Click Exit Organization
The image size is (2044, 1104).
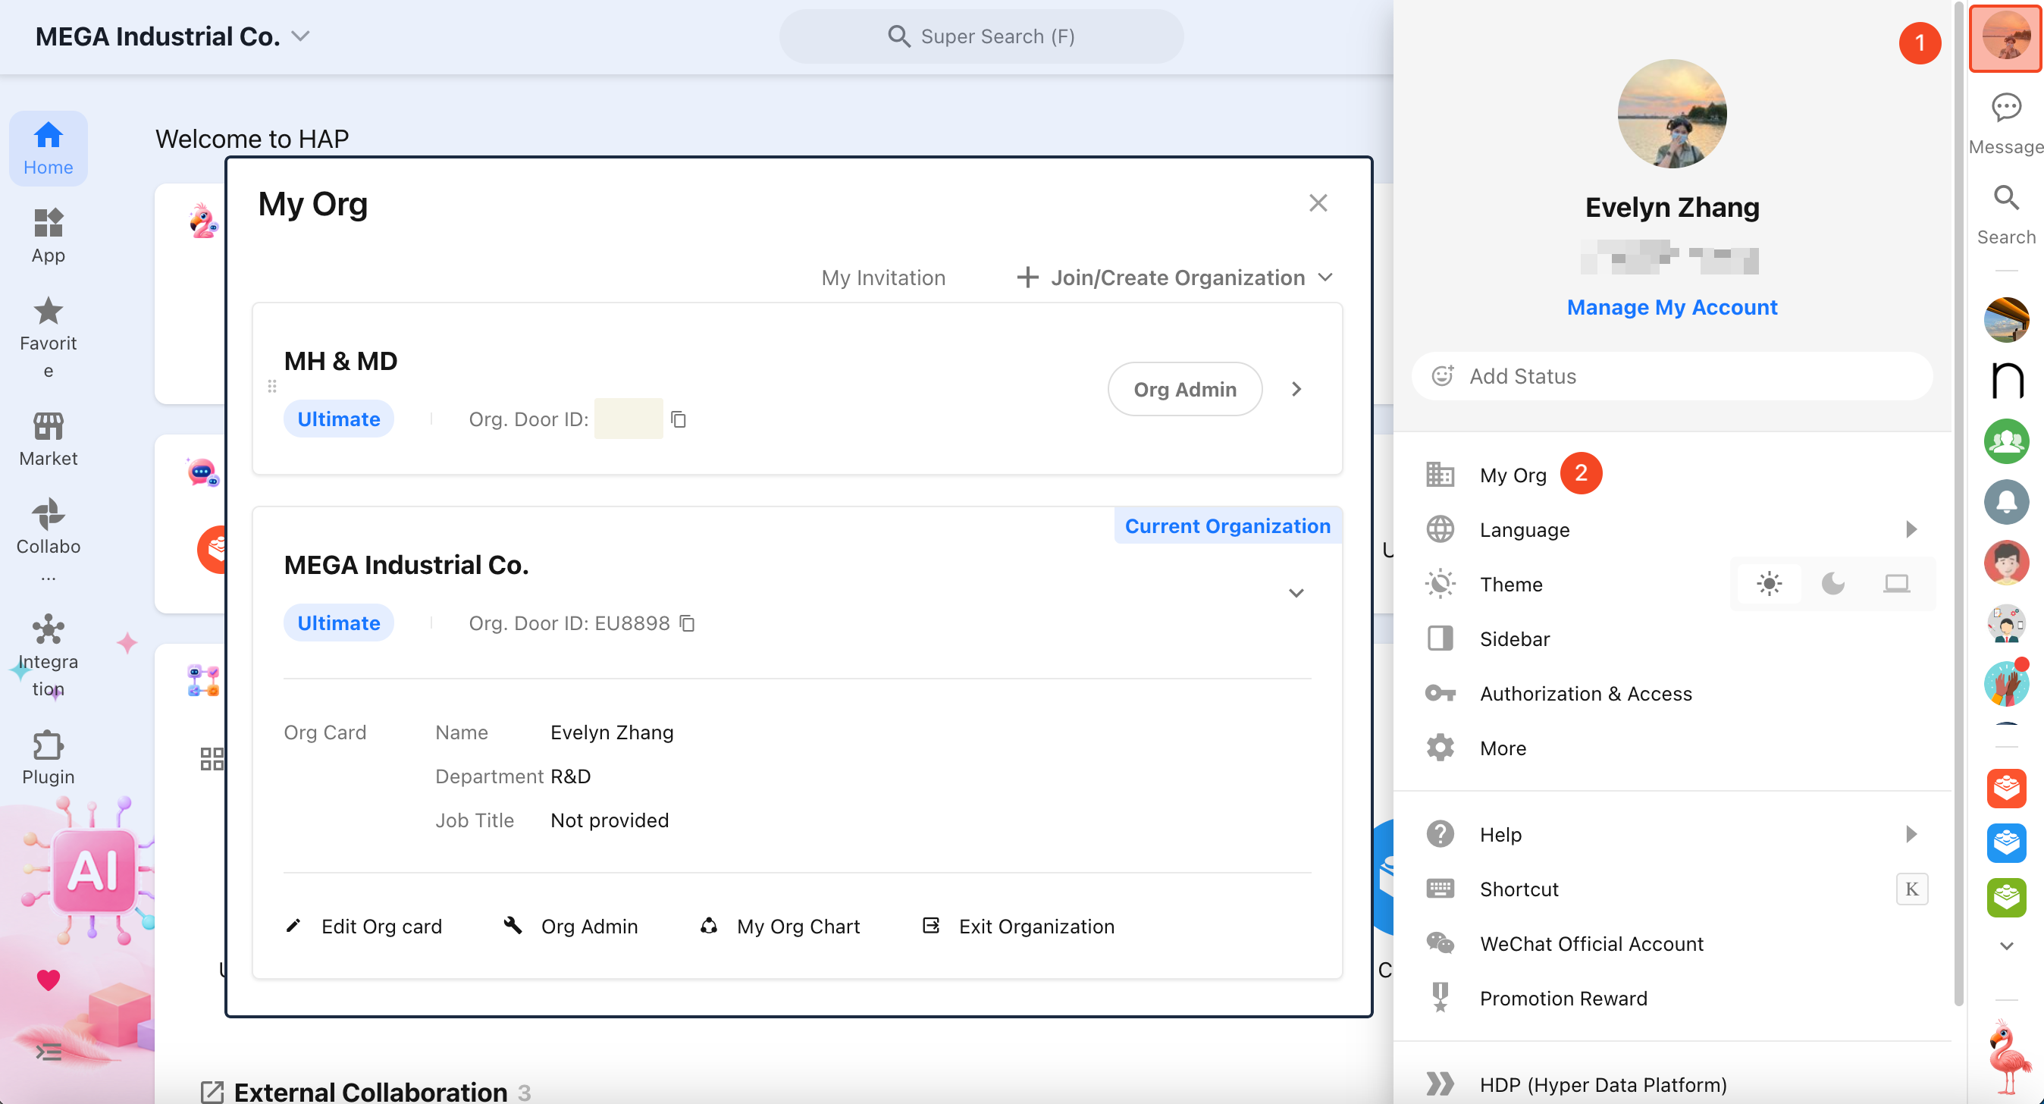coord(1018,927)
